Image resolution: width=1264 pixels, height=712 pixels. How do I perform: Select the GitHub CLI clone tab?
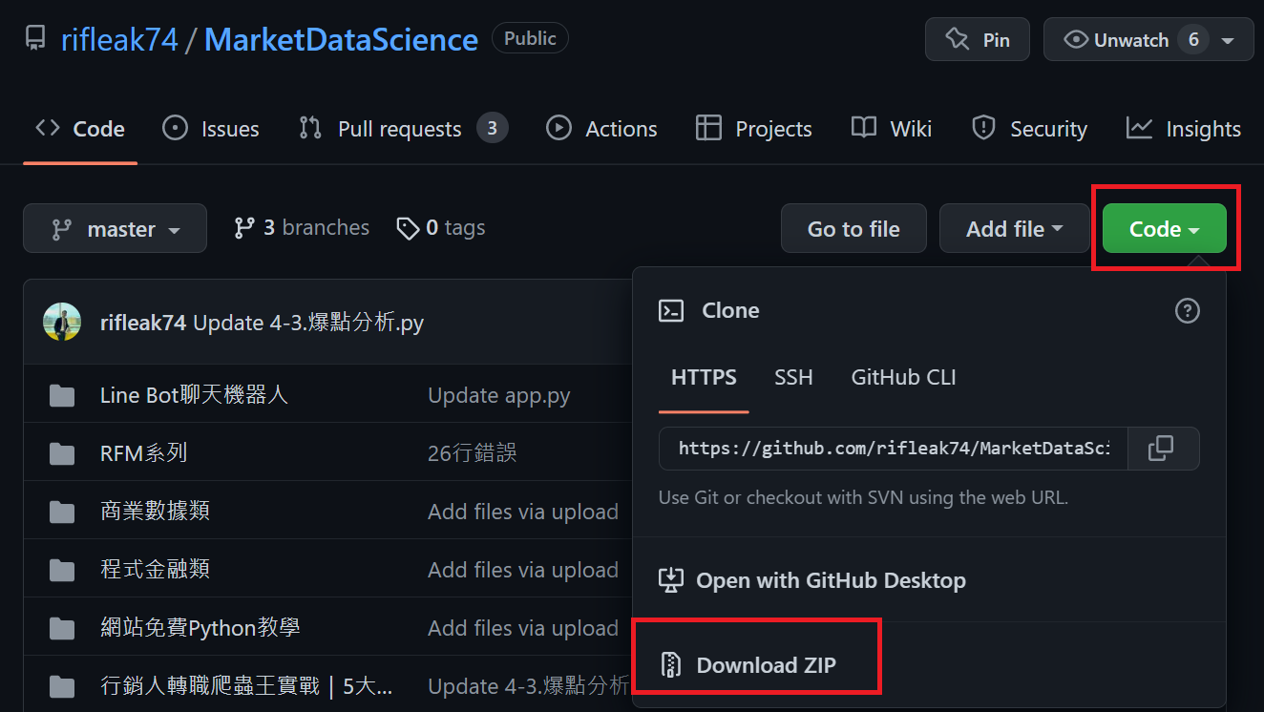(903, 377)
